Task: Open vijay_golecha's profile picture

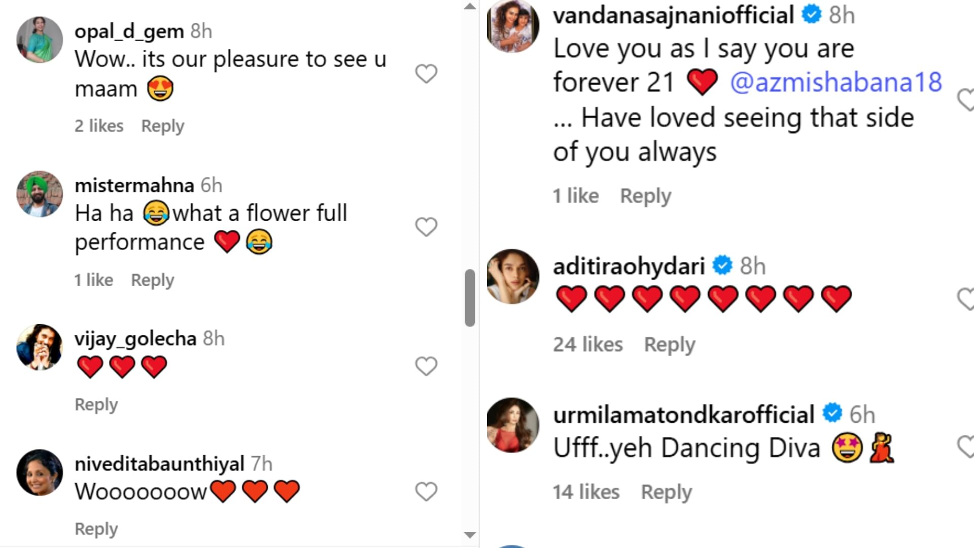Action: 40,347
